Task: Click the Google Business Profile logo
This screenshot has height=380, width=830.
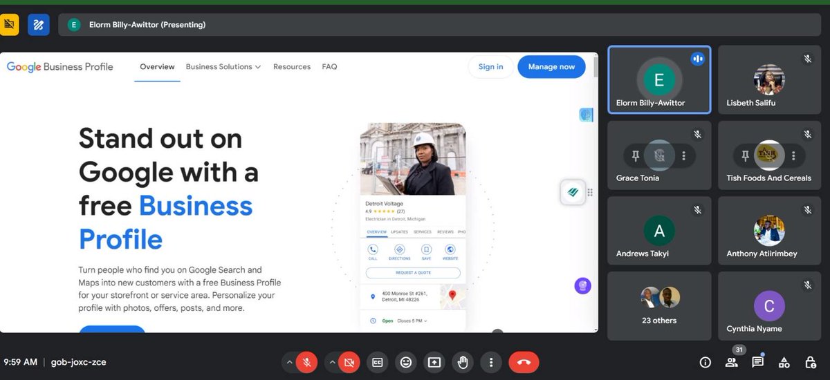Action: coord(60,67)
